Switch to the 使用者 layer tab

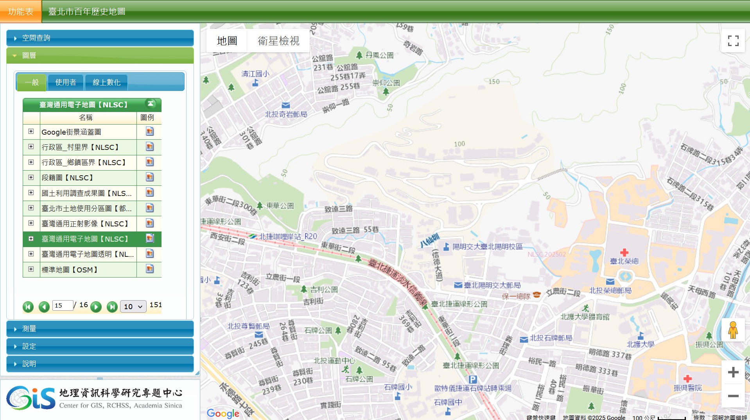[x=66, y=82]
